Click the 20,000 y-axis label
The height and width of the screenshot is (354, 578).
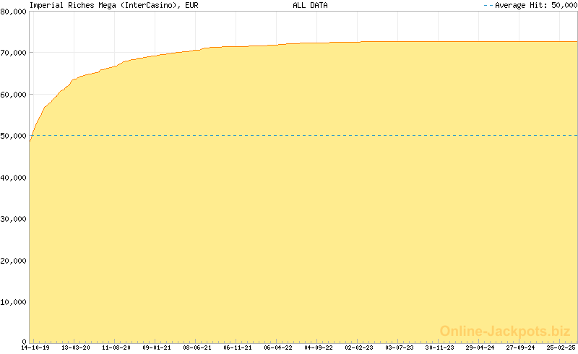coord(14,259)
